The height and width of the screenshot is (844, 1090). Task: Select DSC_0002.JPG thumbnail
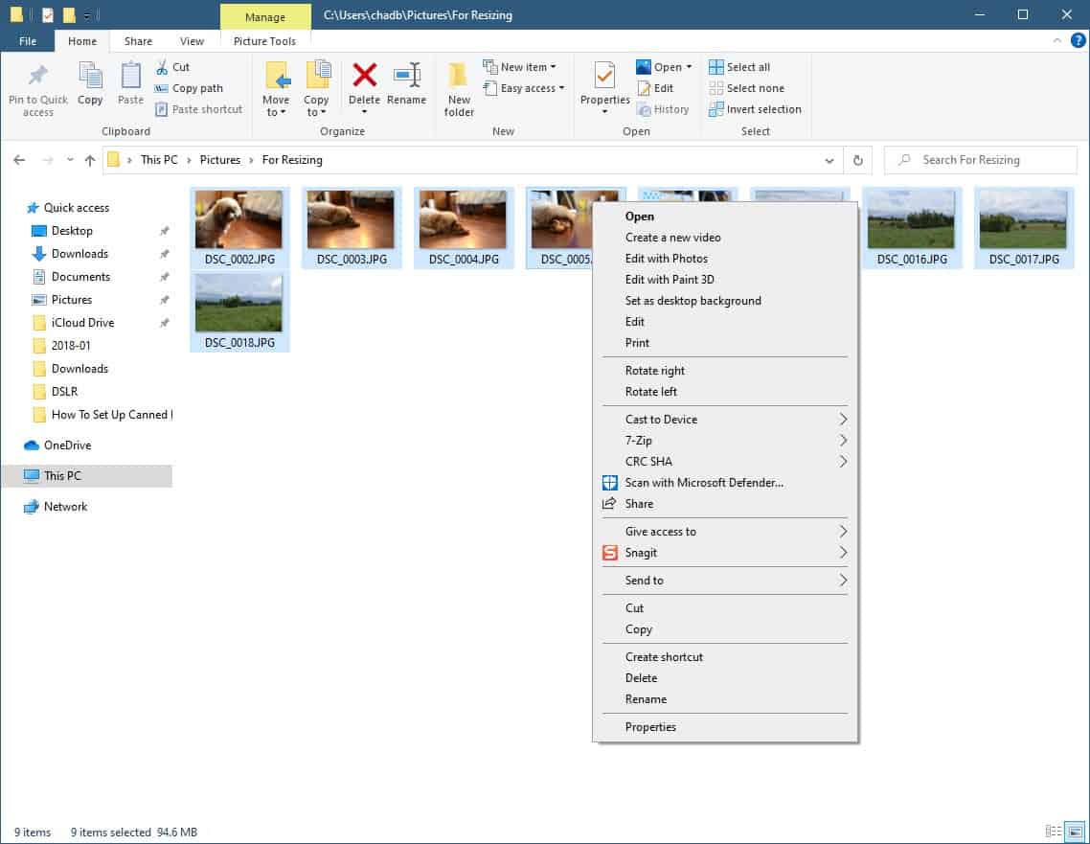239,227
